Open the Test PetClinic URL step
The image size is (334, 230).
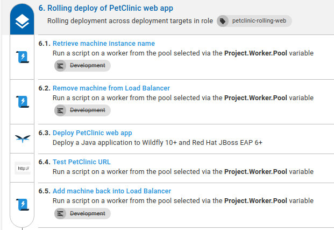(82, 162)
